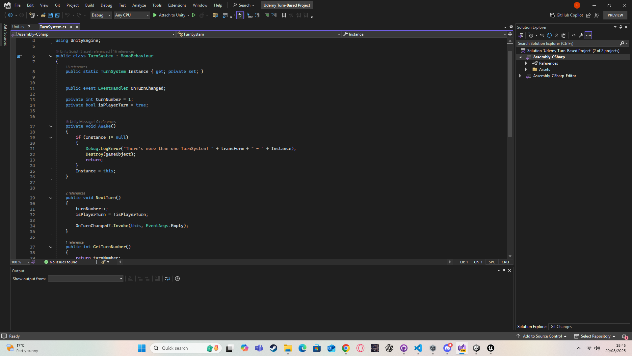Toggle Sync with Active Document icon
Screen dimensions: 632x356
pos(542,35)
